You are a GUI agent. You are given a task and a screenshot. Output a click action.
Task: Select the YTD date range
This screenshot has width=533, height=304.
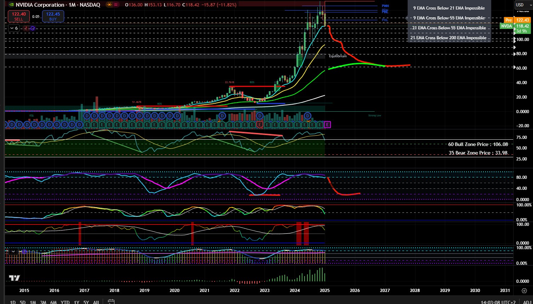pyautogui.click(x=65, y=302)
